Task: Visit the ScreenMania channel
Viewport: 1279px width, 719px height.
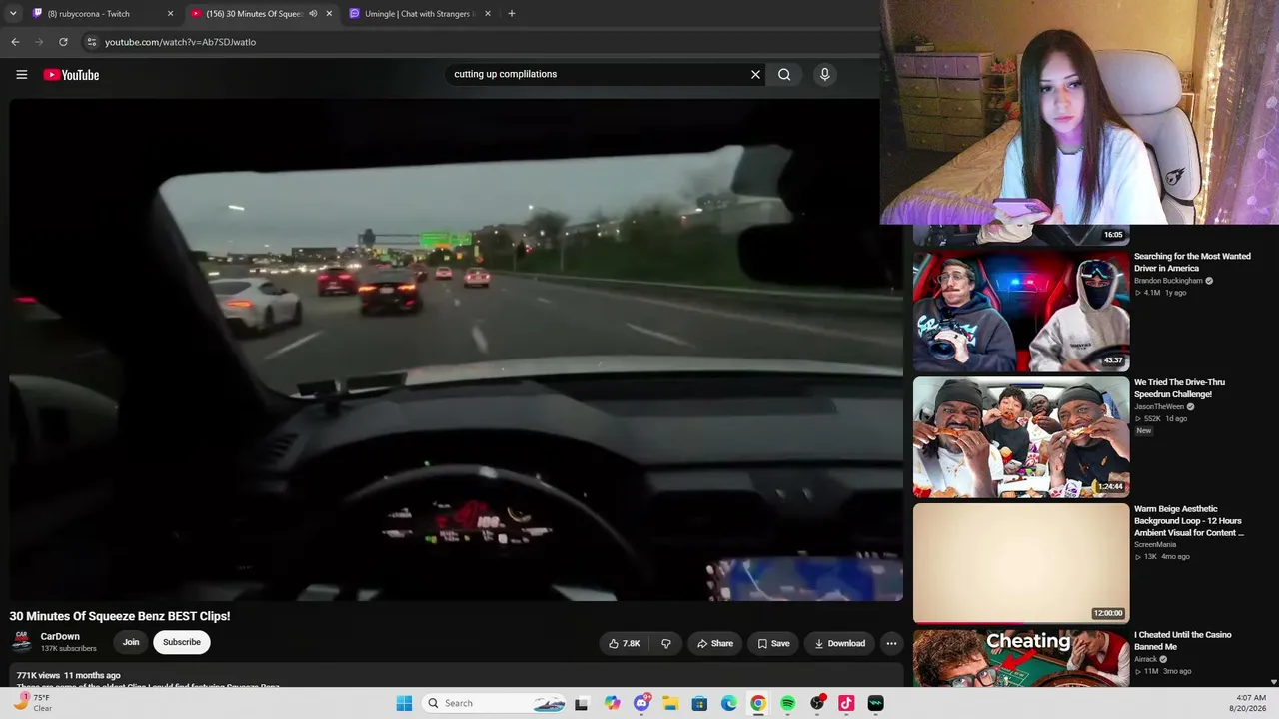Action: coord(1155,545)
